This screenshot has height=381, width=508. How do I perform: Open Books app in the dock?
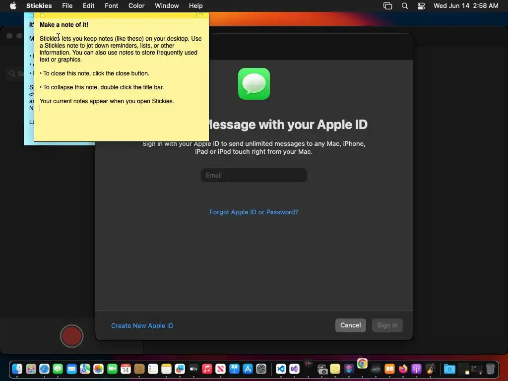tap(389, 369)
